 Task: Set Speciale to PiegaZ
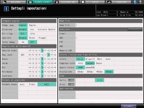(x=42, y=38)
